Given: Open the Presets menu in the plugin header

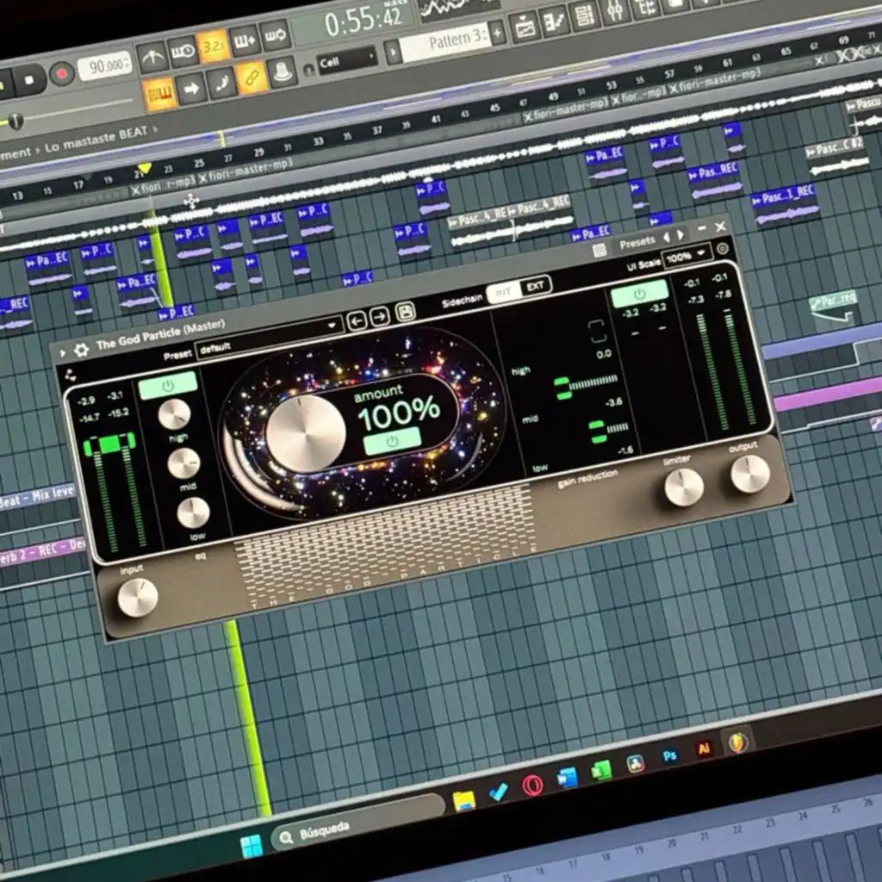Looking at the screenshot, I should point(637,242).
